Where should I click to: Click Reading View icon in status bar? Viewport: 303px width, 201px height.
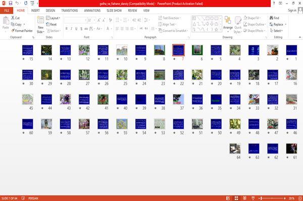tap(244, 198)
